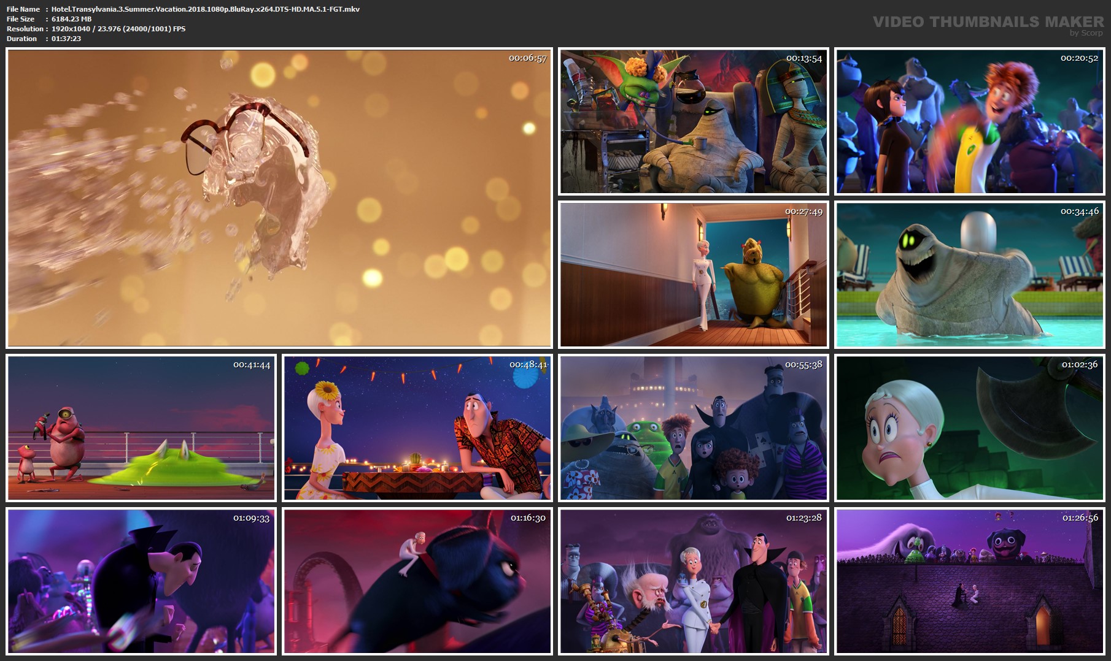Screen dimensions: 1111x661
Task: Open the handshake scene thumbnail at 01:23:28
Action: click(x=694, y=581)
